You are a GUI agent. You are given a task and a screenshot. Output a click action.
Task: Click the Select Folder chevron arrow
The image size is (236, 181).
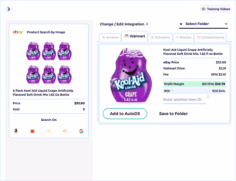click(226, 24)
